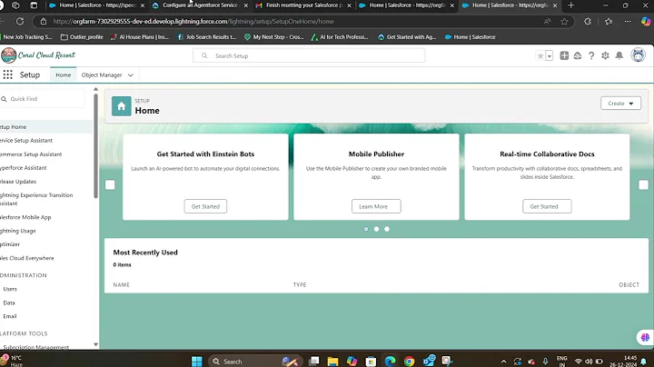Expand Email under Administration
Image resolution: width=654 pixels, height=367 pixels.
coord(10,316)
